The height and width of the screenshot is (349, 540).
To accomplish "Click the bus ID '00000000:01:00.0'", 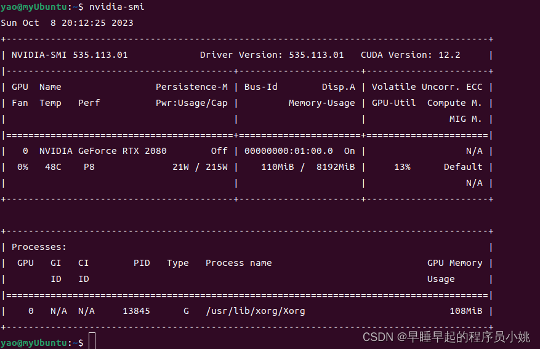I will [289, 151].
